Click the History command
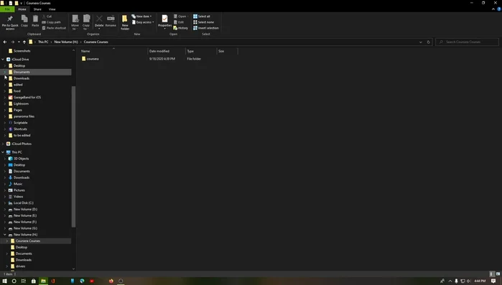Viewport: 502px width, 285px height. coord(180,28)
